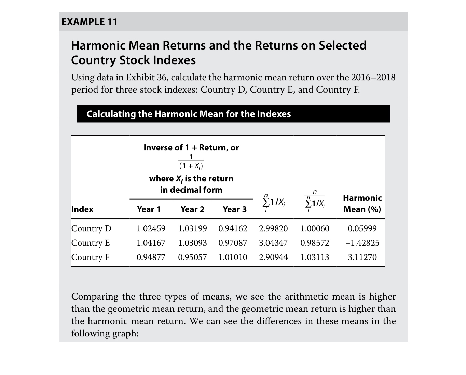Screen dimensions: 466x375
Task: Click the Country F harmonic mean 3.11270
Action: point(362,257)
